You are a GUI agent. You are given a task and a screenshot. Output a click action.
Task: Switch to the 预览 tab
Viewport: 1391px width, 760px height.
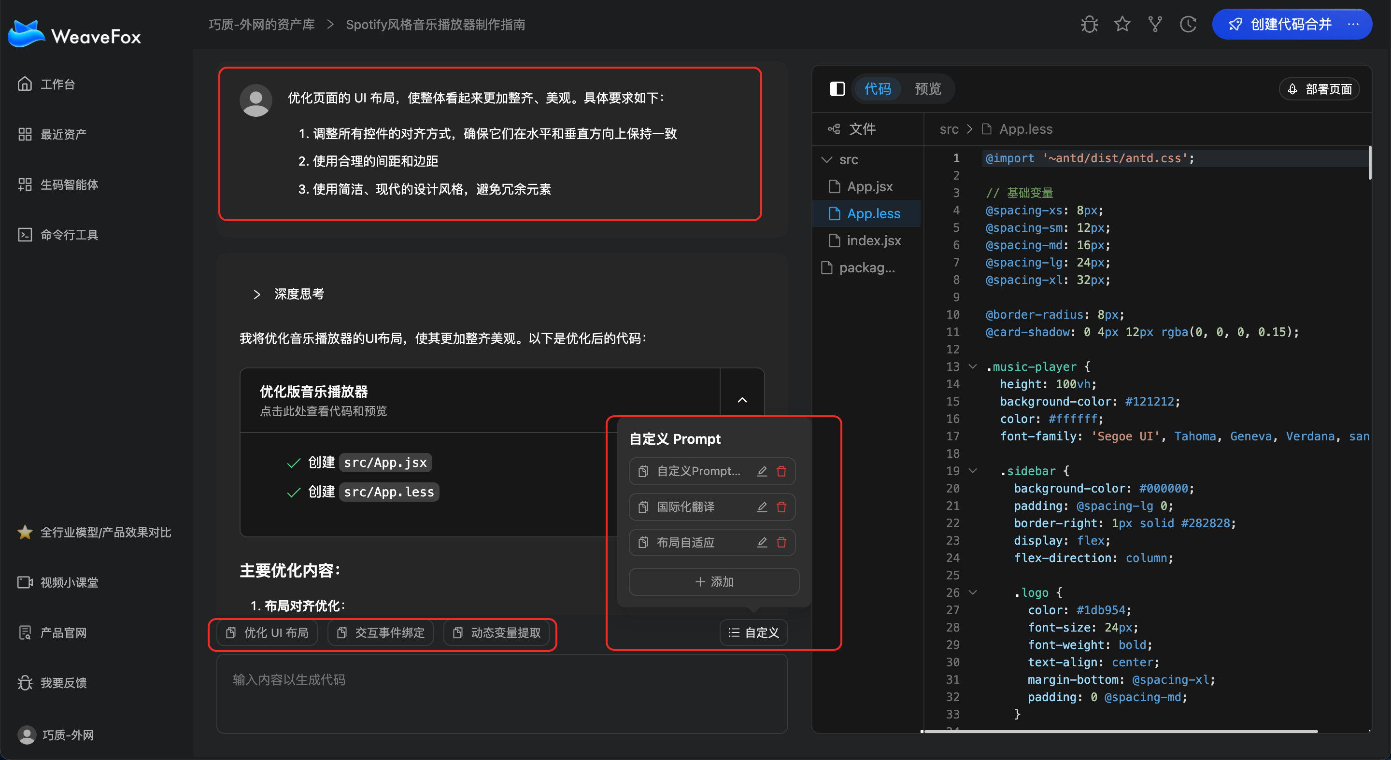927,88
